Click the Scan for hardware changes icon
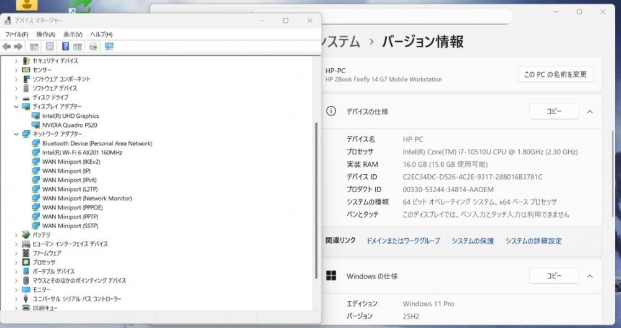The width and height of the screenshot is (621, 328). 109,47
